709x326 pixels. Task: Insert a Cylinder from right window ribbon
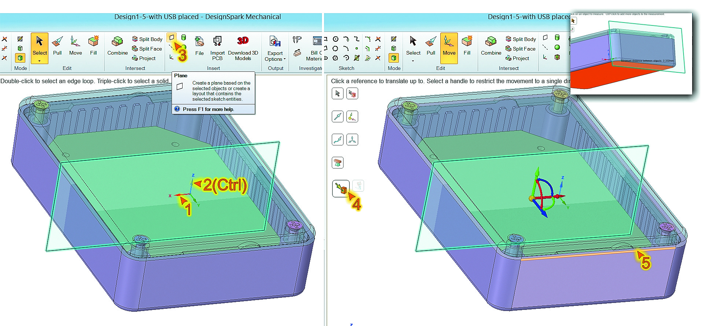pos(557,37)
